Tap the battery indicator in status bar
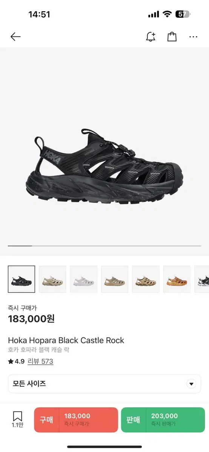The height and width of the screenshot is (452, 209). coord(183,14)
